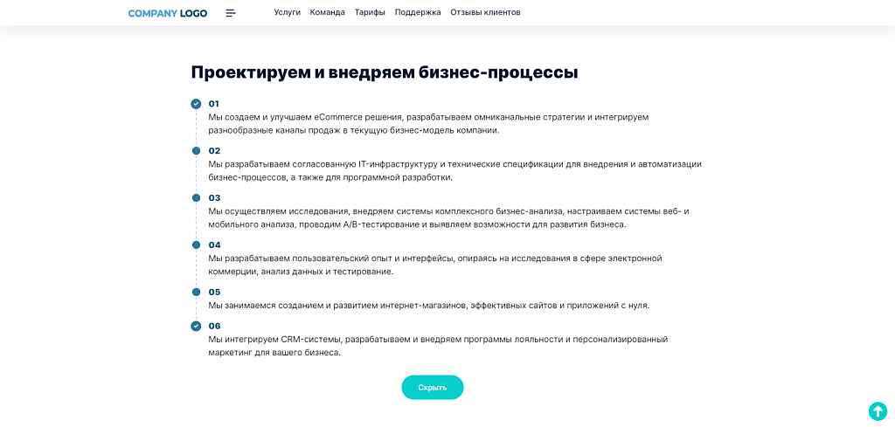Screen dimensions: 895x427
Task: Click step number 05 label
Action: tap(214, 292)
